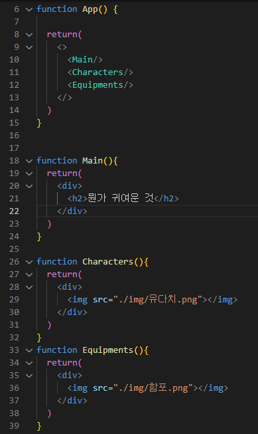Collapse the fragment fold chevron on line 9
Image resolution: width=258 pixels, height=434 pixels.
(29, 47)
